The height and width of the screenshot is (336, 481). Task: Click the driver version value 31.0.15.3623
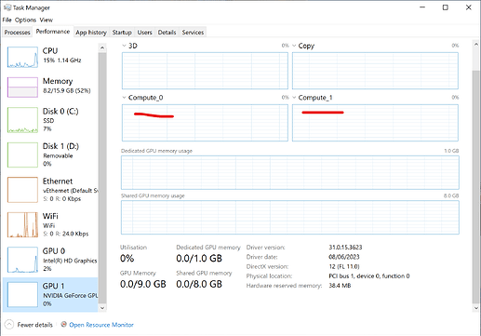click(x=345, y=248)
